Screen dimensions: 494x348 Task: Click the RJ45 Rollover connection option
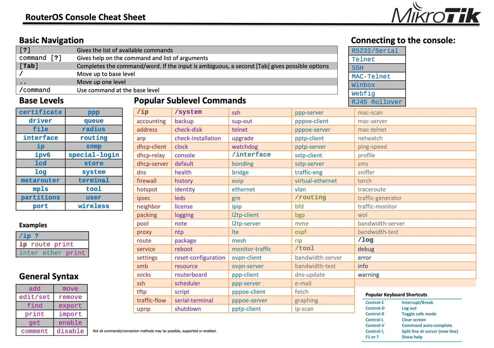click(x=377, y=102)
